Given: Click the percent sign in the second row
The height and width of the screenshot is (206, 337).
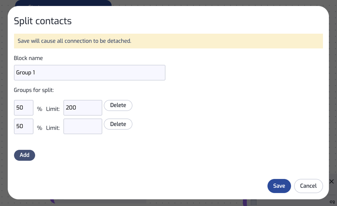Looking at the screenshot, I should coord(40,128).
